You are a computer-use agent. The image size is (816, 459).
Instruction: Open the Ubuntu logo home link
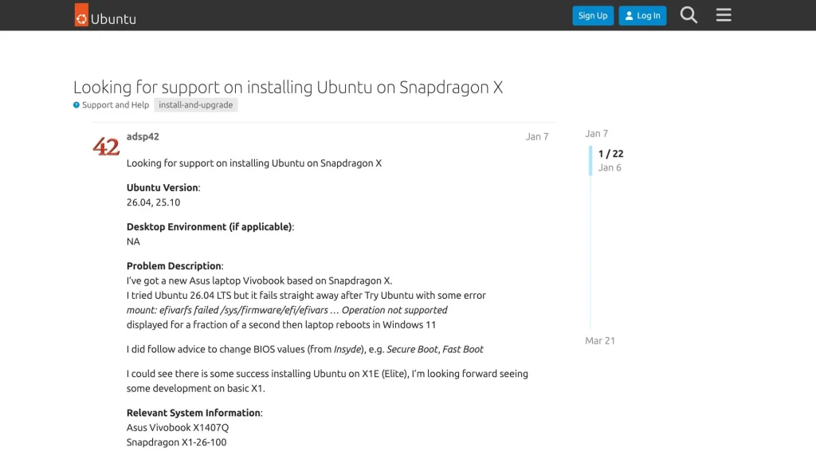[x=105, y=15]
